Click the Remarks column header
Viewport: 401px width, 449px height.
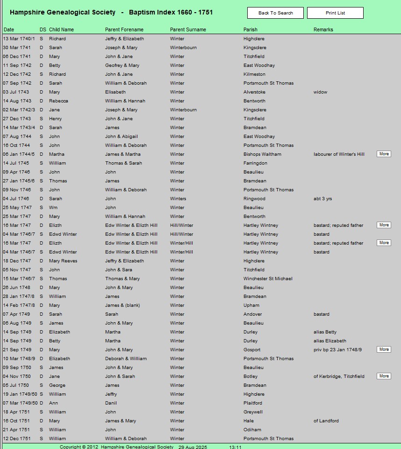tap(323, 29)
